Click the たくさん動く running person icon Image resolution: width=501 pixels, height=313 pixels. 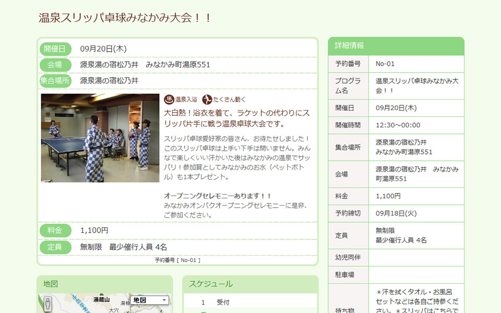pyautogui.click(x=207, y=99)
